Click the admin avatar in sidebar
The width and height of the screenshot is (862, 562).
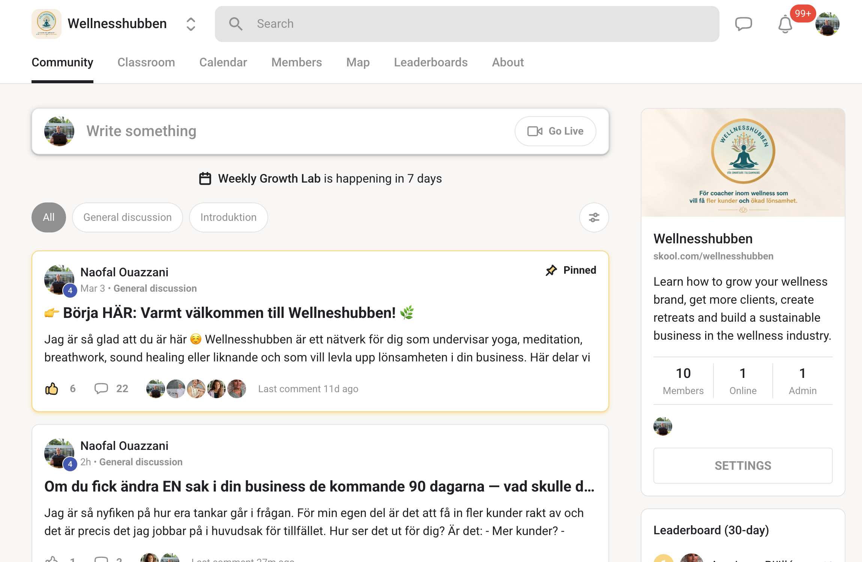click(x=663, y=426)
